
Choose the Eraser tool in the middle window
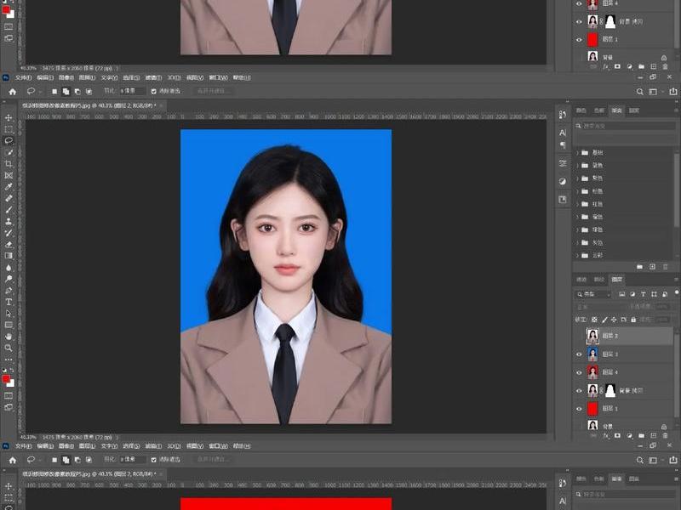(9, 244)
